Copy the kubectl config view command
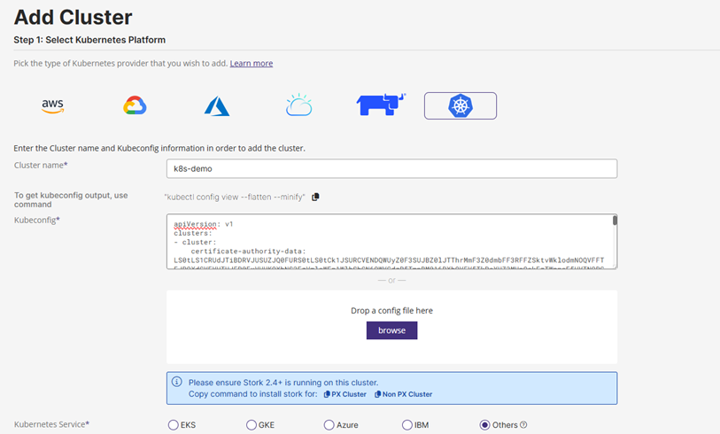This screenshot has width=720, height=434. tap(315, 197)
